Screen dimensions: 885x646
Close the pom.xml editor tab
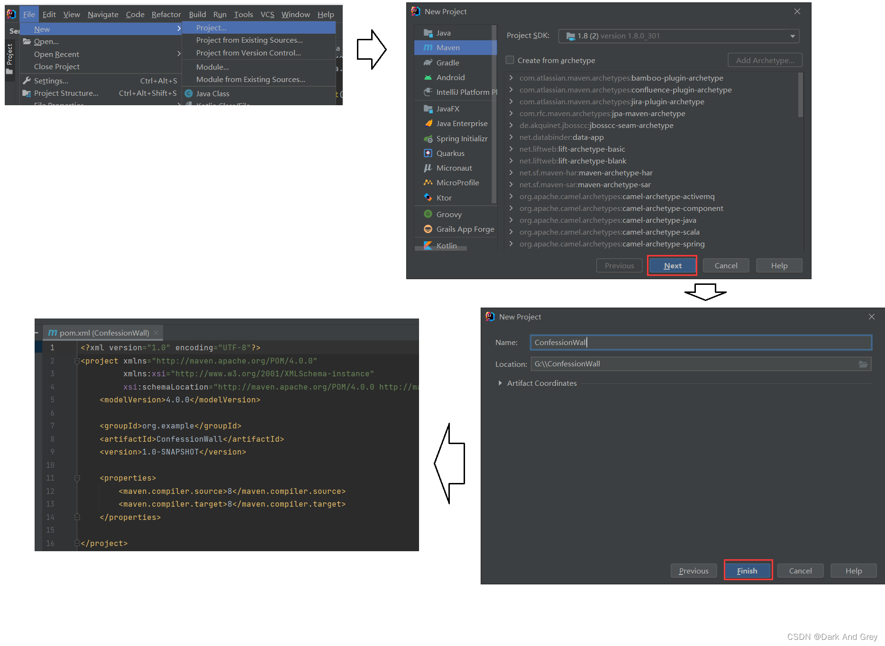tap(156, 333)
